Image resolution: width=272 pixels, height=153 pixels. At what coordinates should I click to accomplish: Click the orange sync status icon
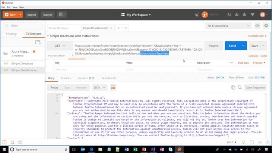[x=205, y=15]
